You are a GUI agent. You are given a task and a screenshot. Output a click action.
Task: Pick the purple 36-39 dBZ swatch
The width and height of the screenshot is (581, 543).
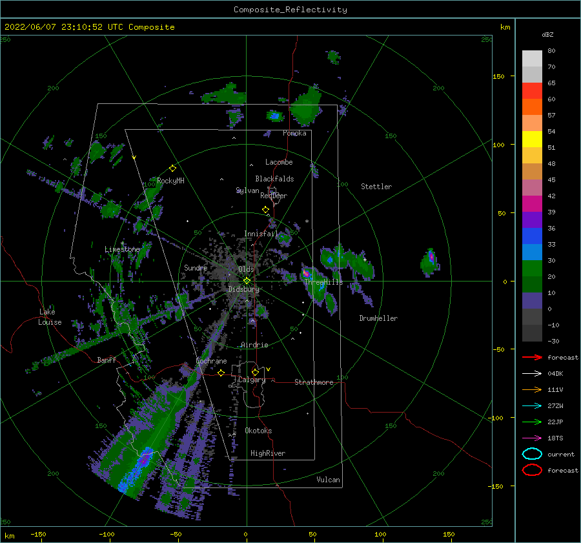click(532, 220)
